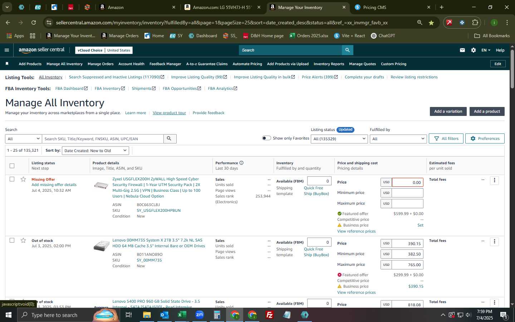Click the inventory search magnifier button
This screenshot has width=515, height=322.
(x=169, y=139)
